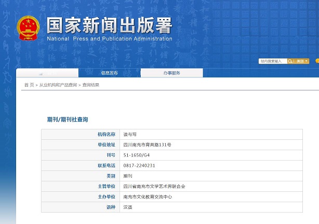Click the orange icon beside the search bar
Screen dimensions: 319x224
coord(316,61)
